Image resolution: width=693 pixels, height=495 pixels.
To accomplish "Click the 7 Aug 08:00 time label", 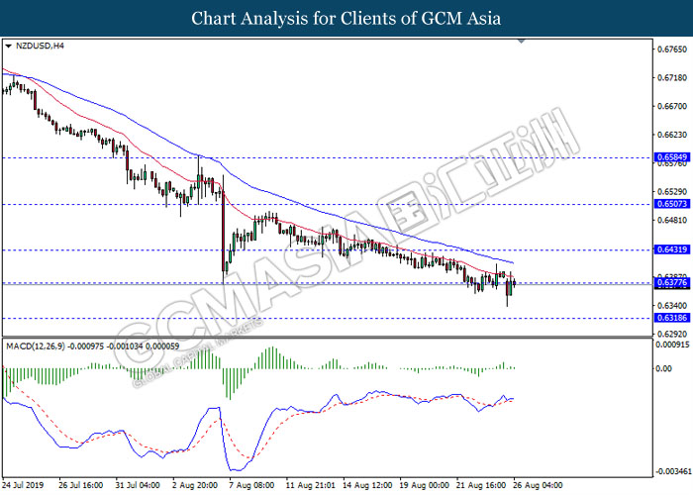I will (x=251, y=485).
